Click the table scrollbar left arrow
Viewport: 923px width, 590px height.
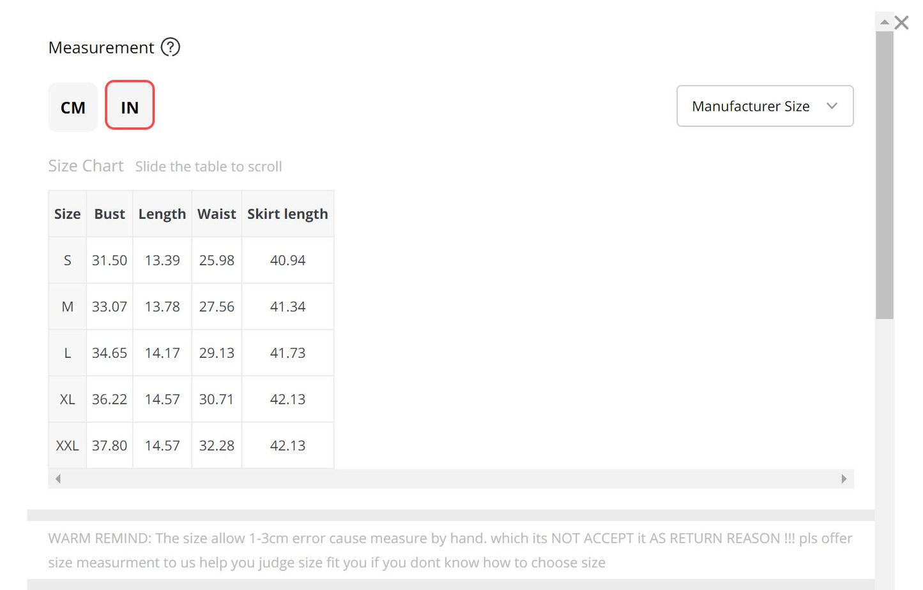[58, 479]
